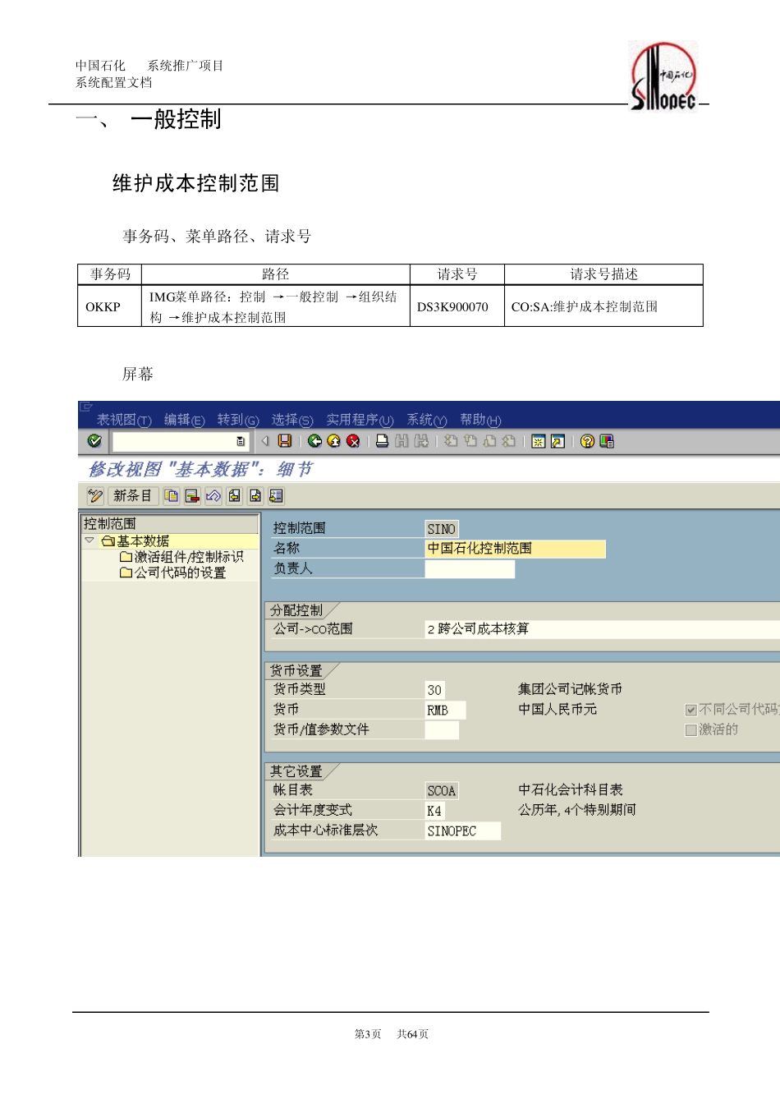780x1104 pixels.
Task: Click the Last Page icon
Action: click(509, 441)
